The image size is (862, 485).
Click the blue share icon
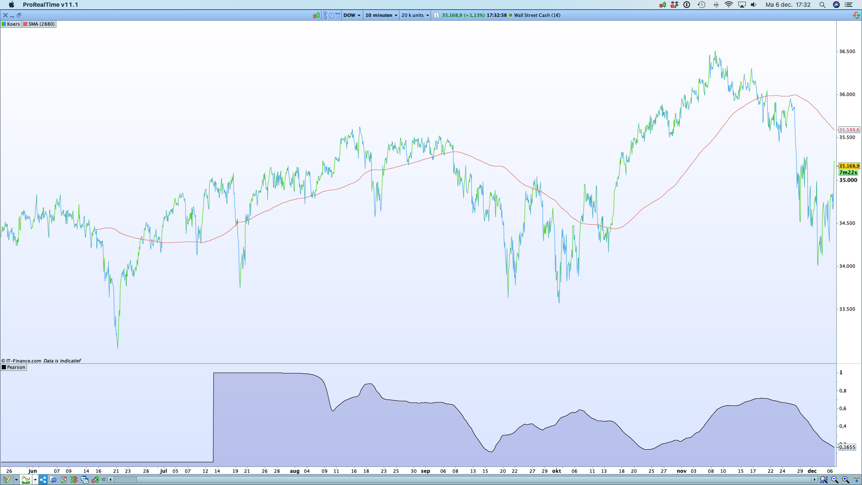(43, 480)
